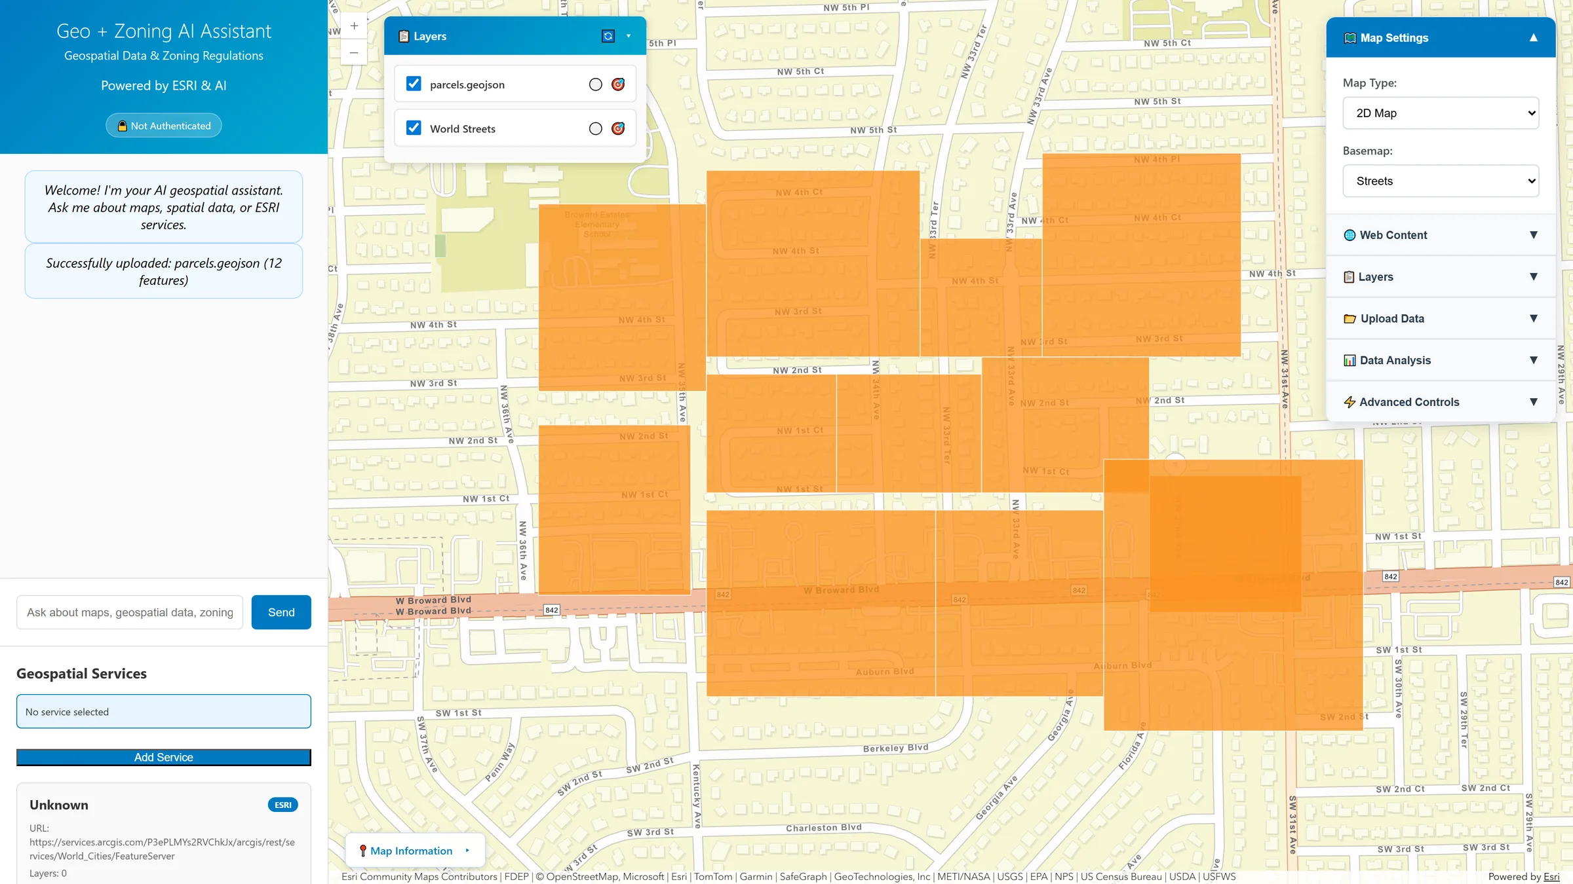Collapse the Map Settings panel arrow
The image size is (1573, 884).
1534,38
